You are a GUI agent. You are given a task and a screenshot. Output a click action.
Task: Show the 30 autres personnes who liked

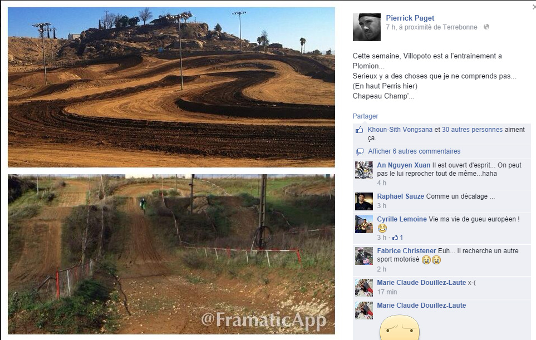(x=472, y=130)
